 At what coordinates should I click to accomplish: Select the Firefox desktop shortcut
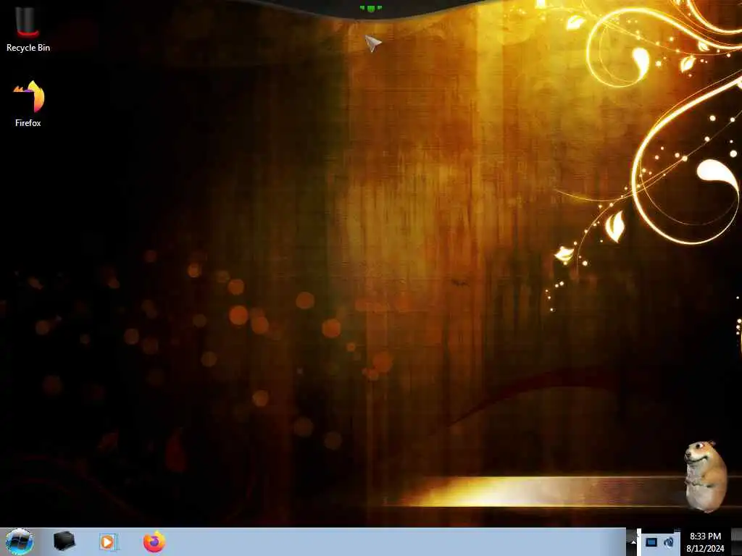click(28, 104)
